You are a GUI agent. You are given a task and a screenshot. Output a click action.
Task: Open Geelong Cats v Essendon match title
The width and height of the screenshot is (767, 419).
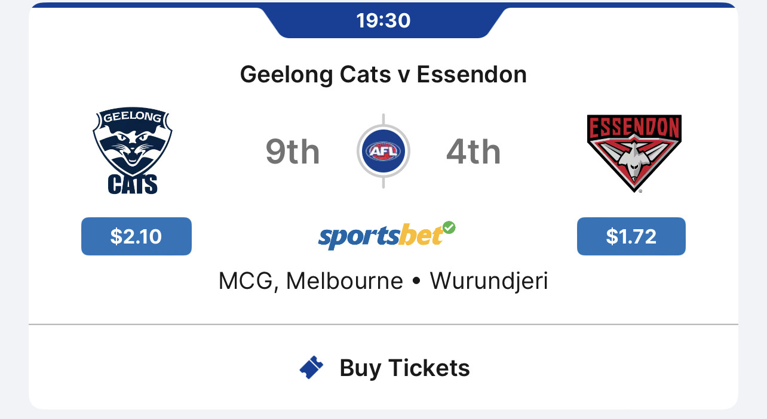tap(383, 75)
